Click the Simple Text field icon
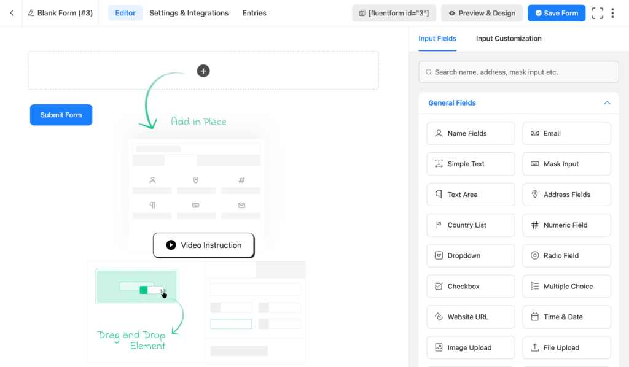 pyautogui.click(x=439, y=163)
